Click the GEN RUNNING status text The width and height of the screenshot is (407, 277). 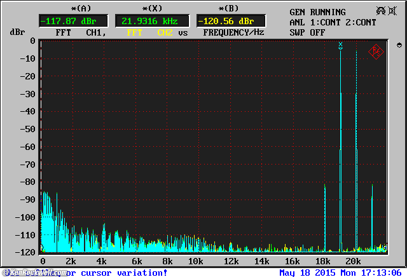click(317, 12)
